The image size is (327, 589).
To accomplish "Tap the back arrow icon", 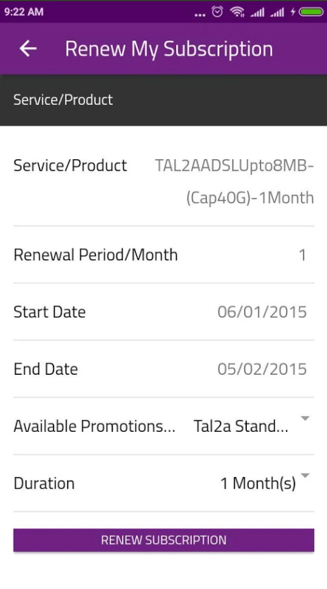I will coord(28,49).
